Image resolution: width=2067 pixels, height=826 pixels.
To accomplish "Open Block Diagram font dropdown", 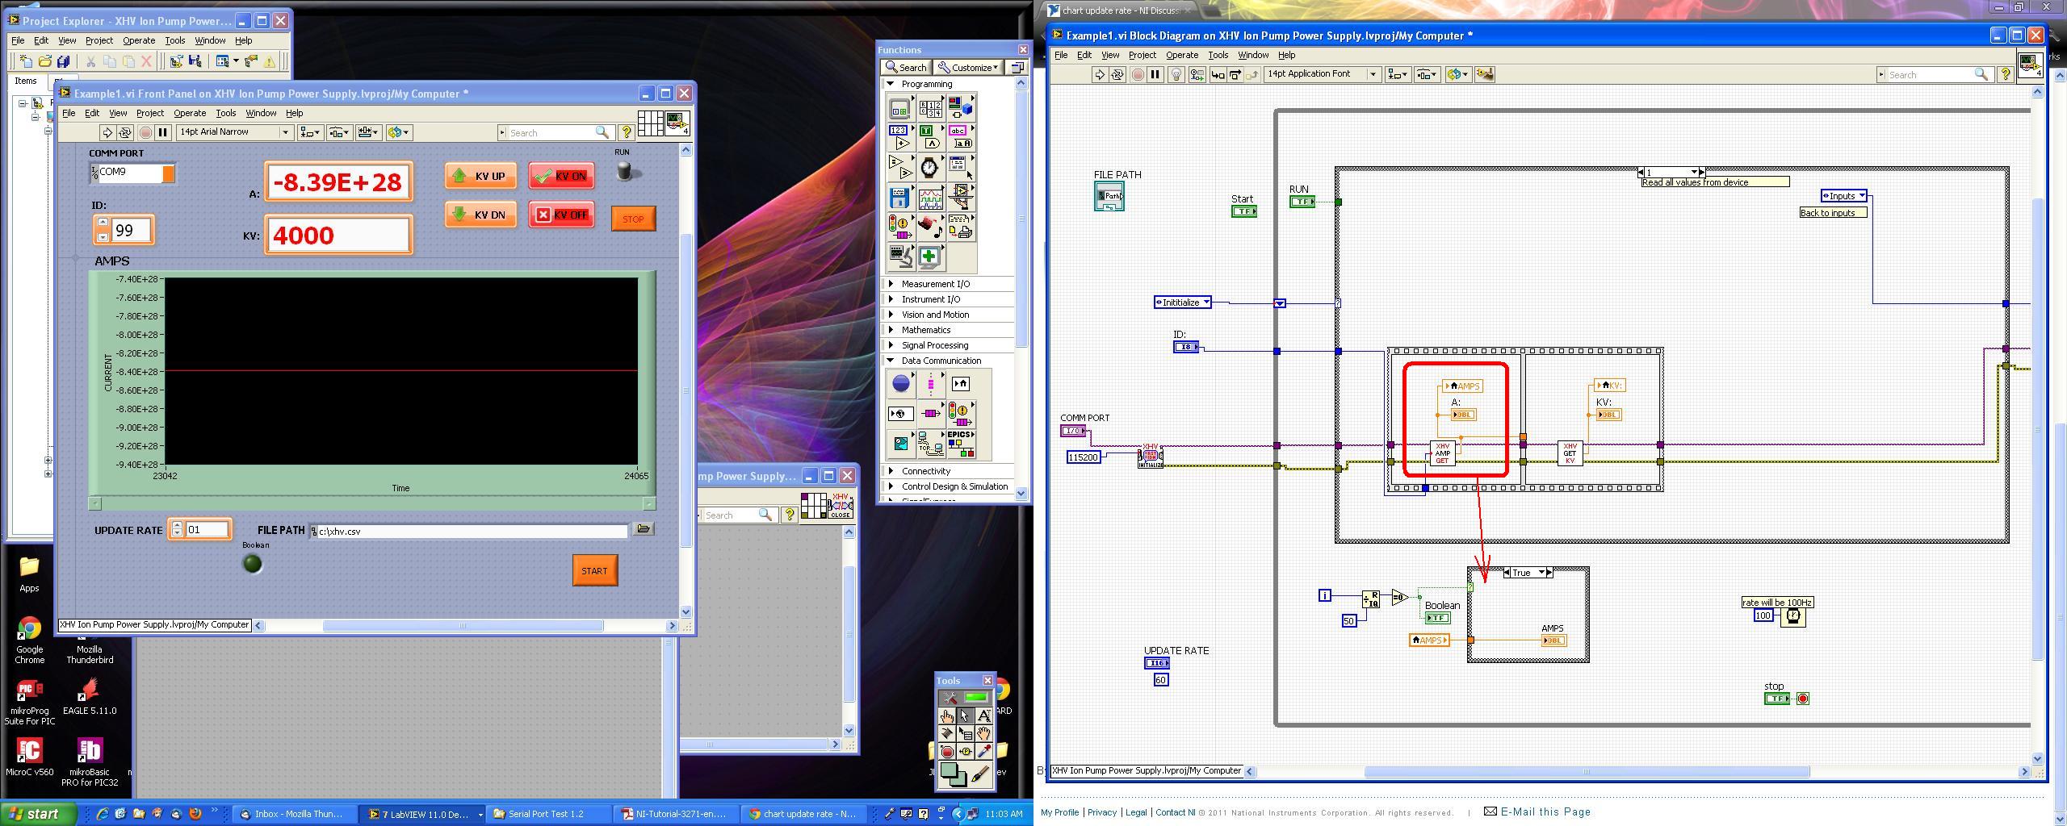I will 1323,74.
